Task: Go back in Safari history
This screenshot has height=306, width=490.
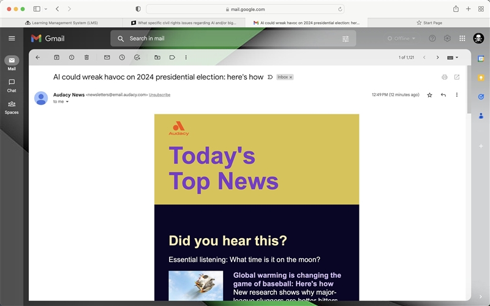Action: (x=58, y=9)
